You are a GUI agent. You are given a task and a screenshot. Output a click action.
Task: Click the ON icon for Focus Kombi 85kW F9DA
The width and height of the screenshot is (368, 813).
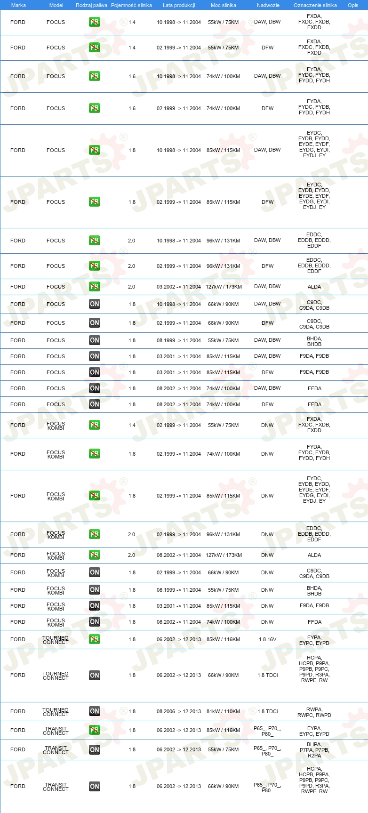tap(95, 606)
